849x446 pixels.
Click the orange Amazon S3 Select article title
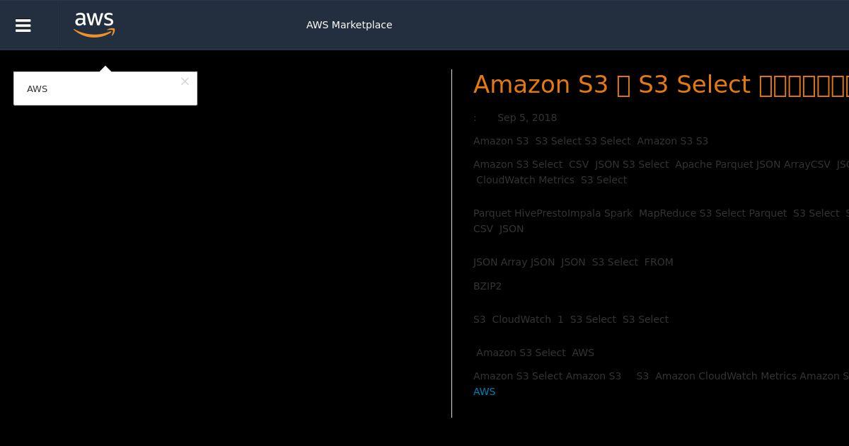pyautogui.click(x=661, y=84)
